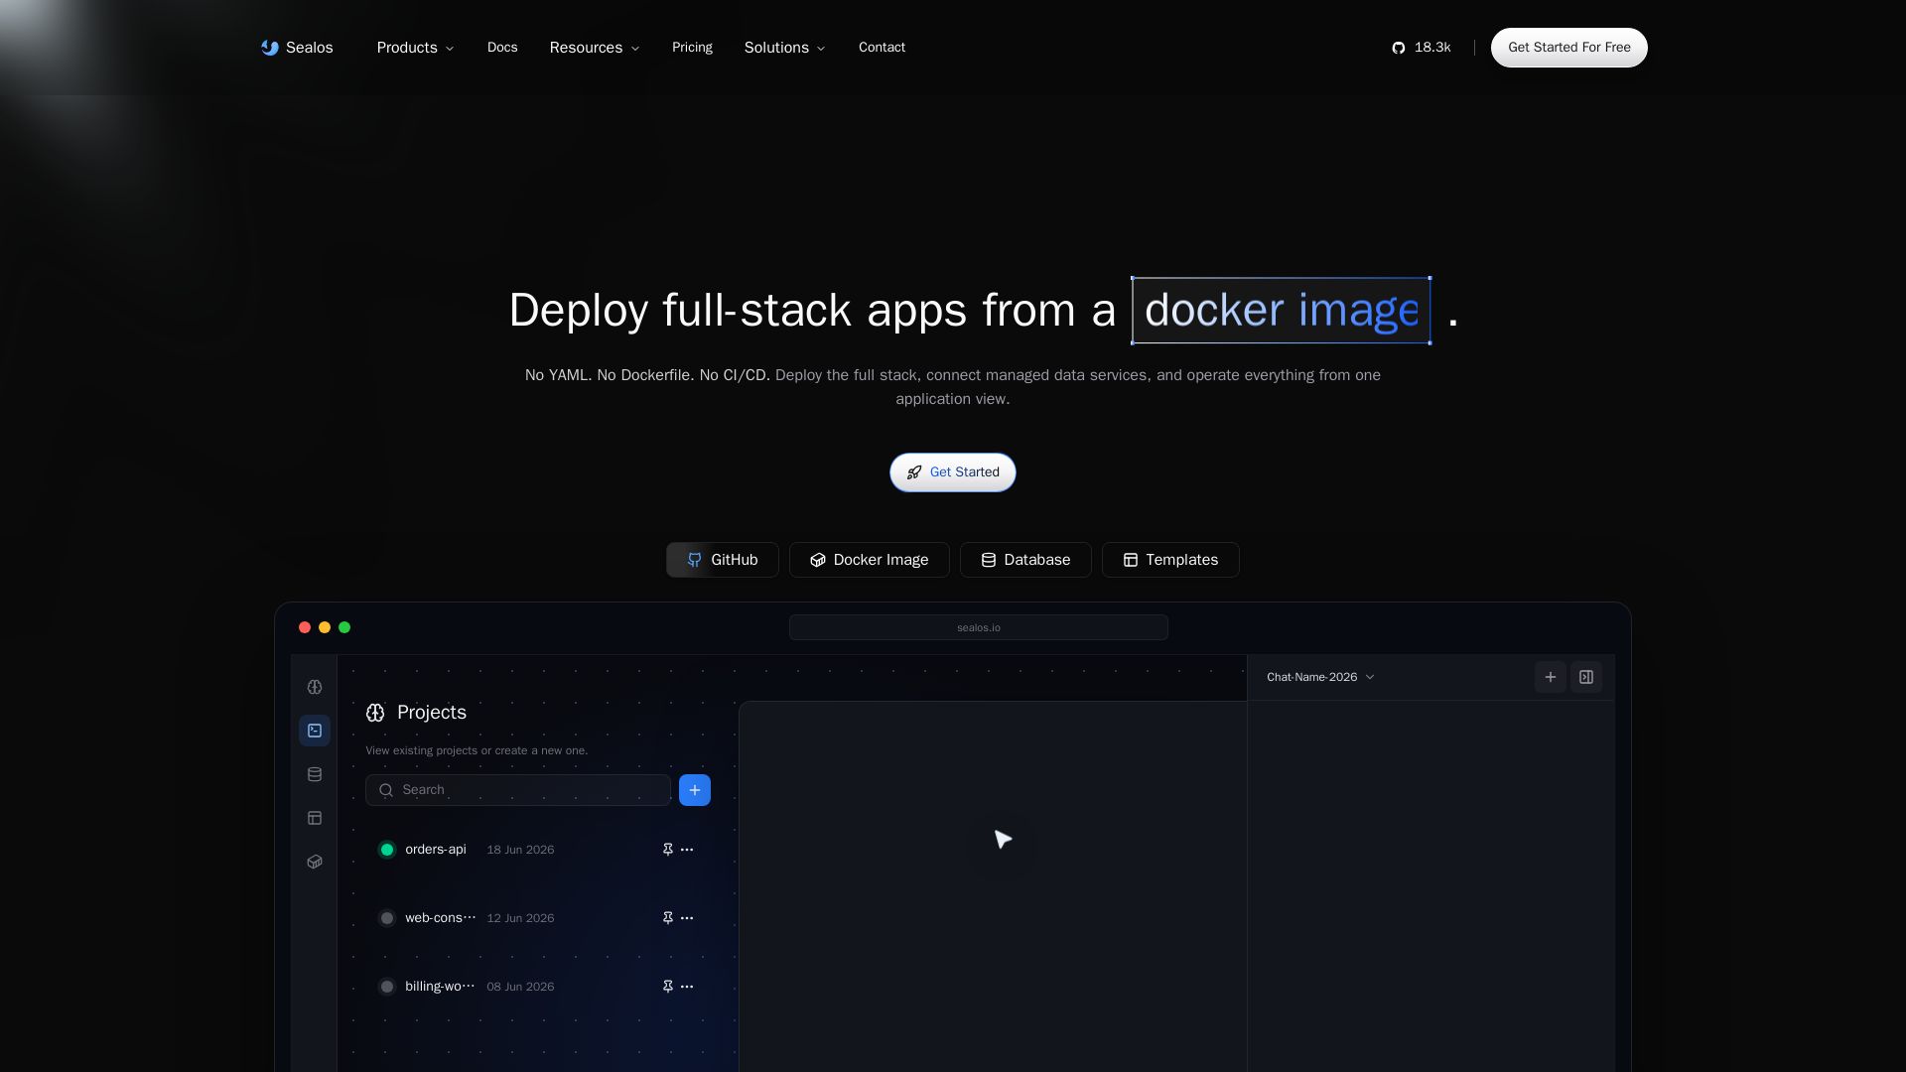This screenshot has width=1906, height=1072.
Task: Open more options for billing-wo project
Action: (687, 987)
